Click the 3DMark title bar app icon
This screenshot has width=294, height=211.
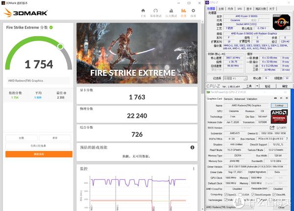[x=3, y=3]
